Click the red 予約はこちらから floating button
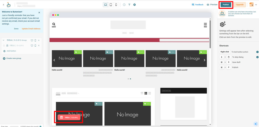The height and width of the screenshot is (127, 259). [x=69, y=117]
